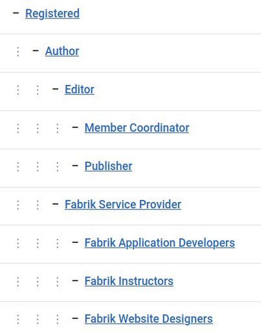This screenshot has height=332, width=261.
Task: Click the leftmost indent dots in Editor row
Action: point(18,90)
